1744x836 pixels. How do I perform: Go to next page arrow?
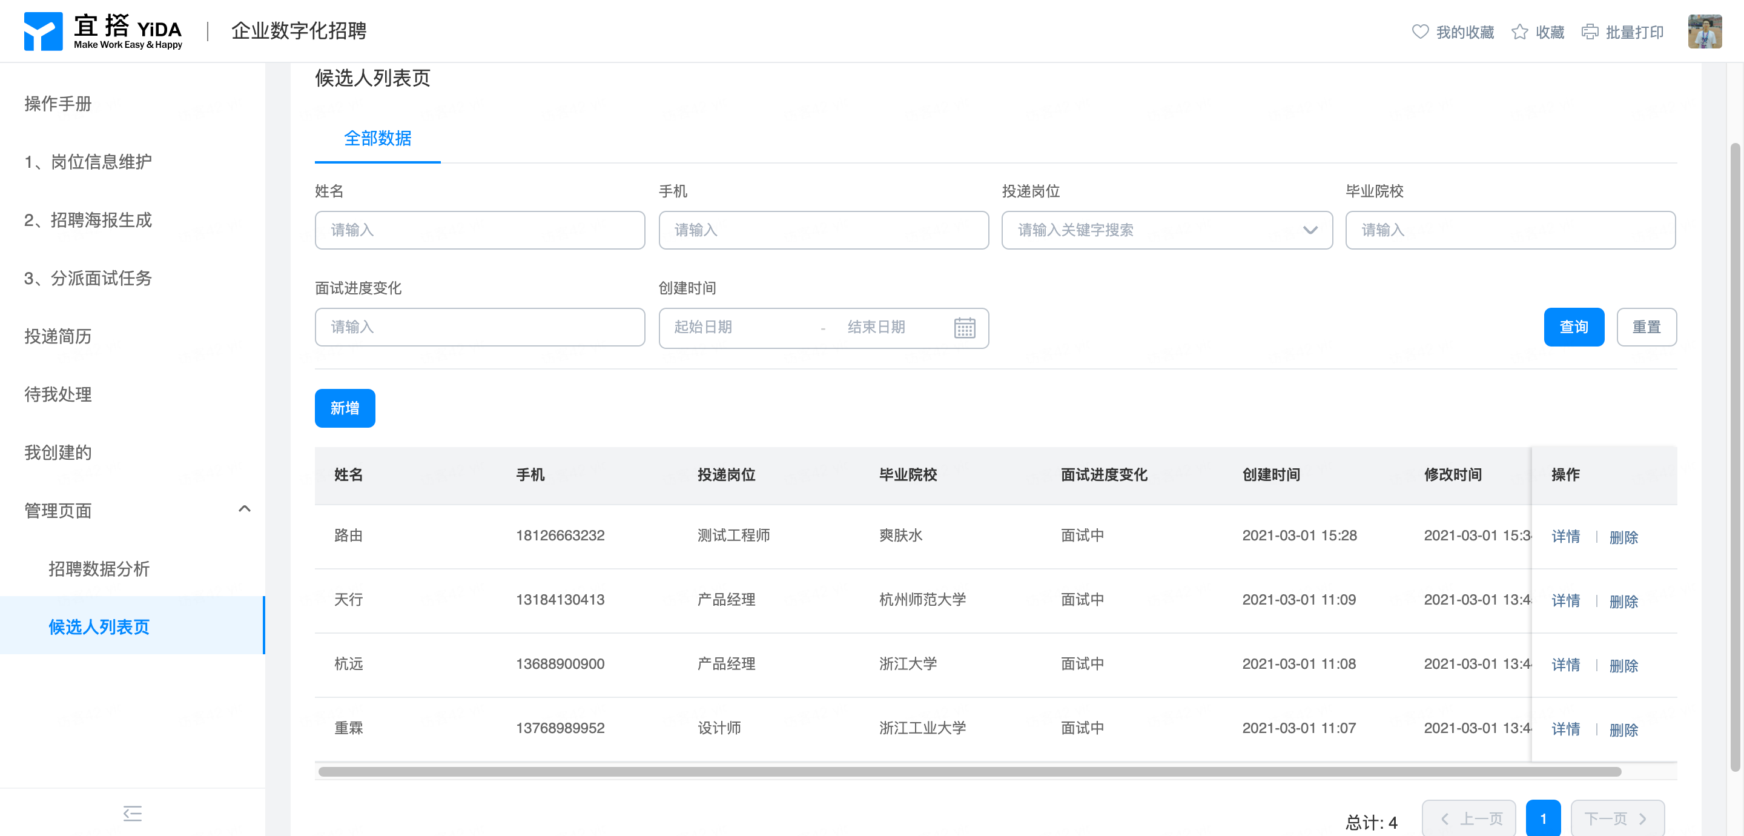[x=1642, y=818]
